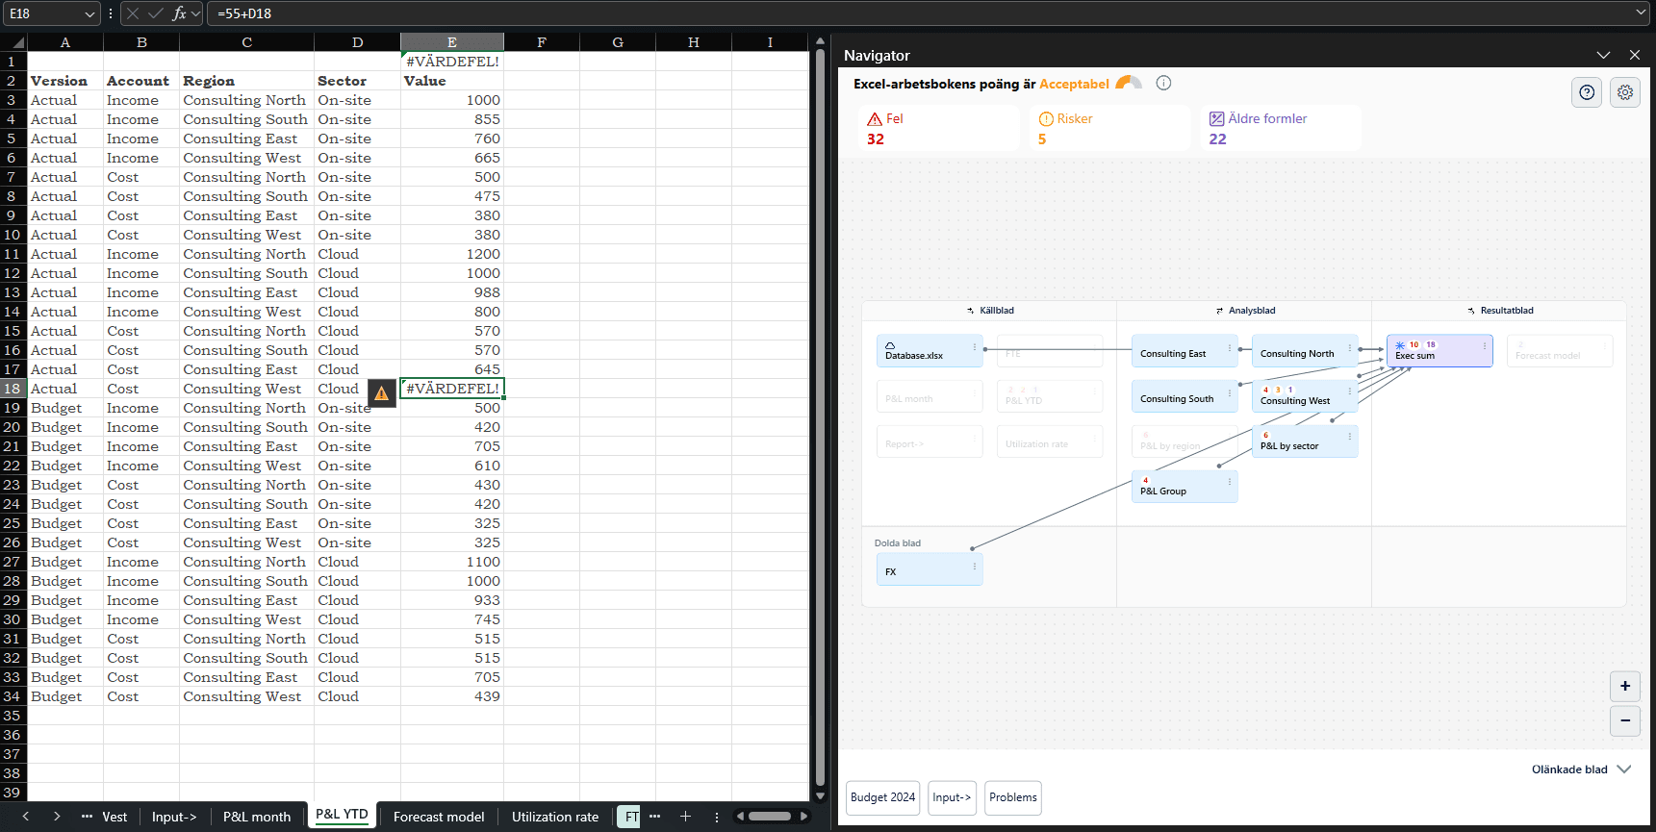The width and height of the screenshot is (1656, 832).
Task: Click the Input-> unlinked sheet button
Action: tap(953, 797)
